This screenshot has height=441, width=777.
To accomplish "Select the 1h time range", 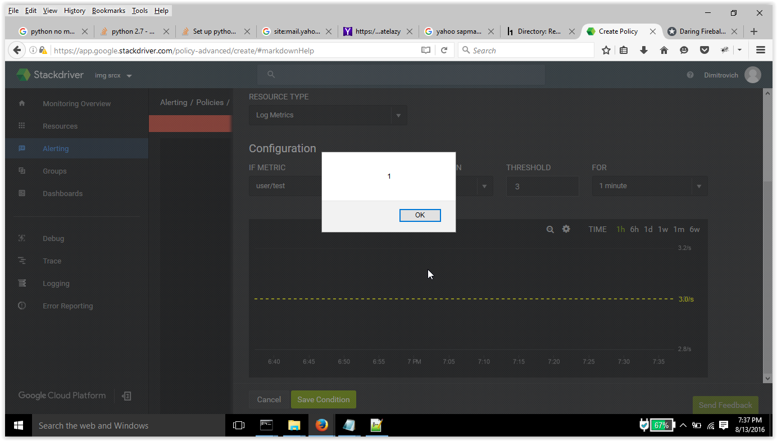I will [x=620, y=229].
